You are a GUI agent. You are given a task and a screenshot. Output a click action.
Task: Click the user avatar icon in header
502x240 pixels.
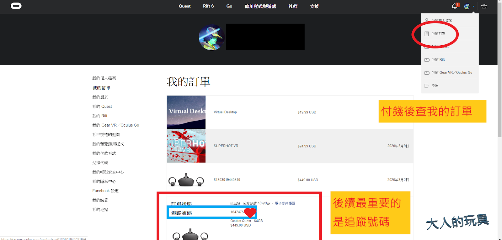pyautogui.click(x=467, y=6)
